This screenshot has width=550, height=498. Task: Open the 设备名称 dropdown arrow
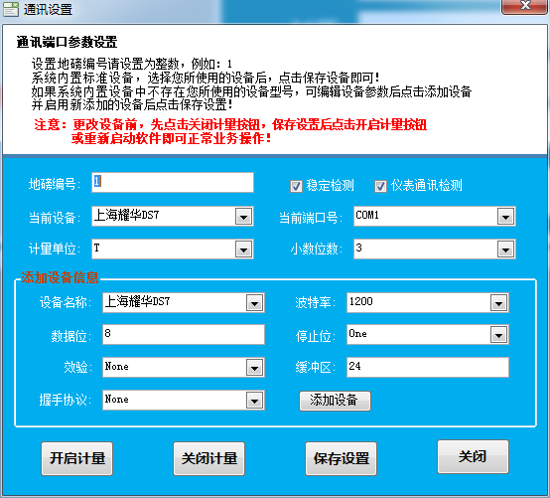point(255,303)
